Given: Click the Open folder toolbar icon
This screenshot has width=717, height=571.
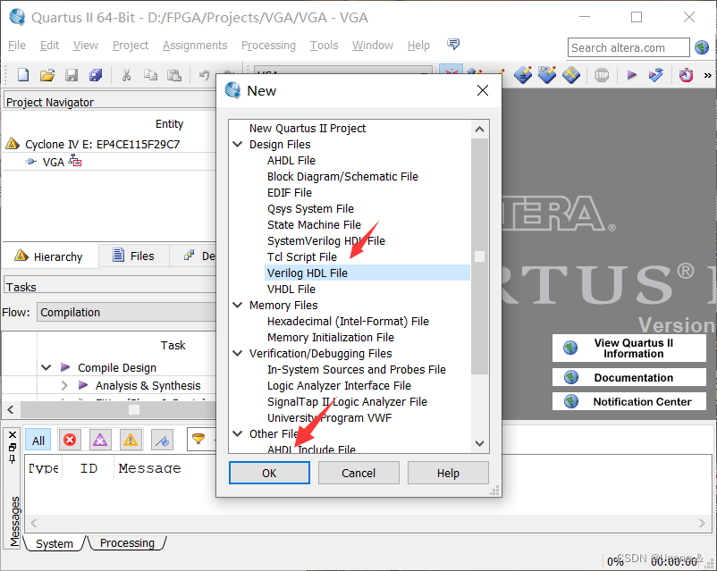Looking at the screenshot, I should click(x=47, y=74).
